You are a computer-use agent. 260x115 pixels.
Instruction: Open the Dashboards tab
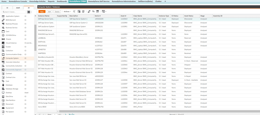click(62, 1)
